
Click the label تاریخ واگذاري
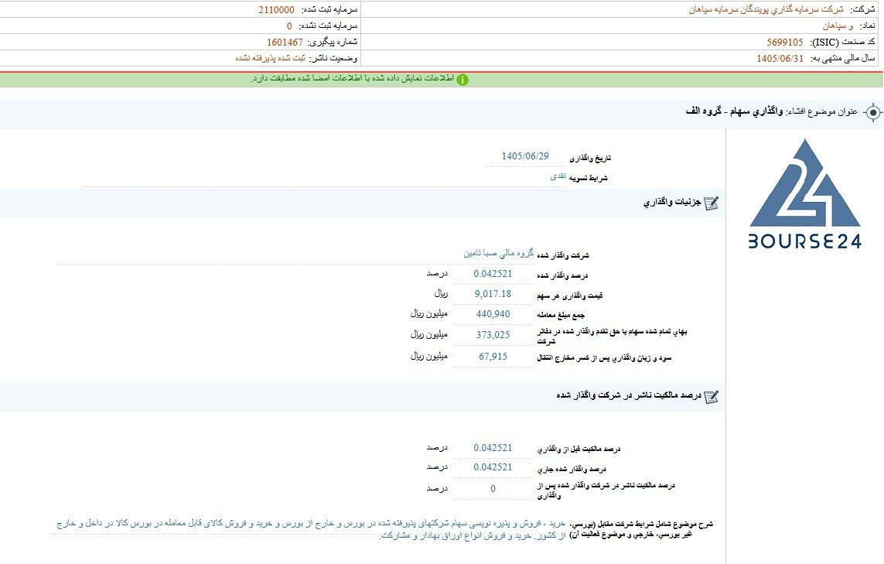click(x=589, y=159)
